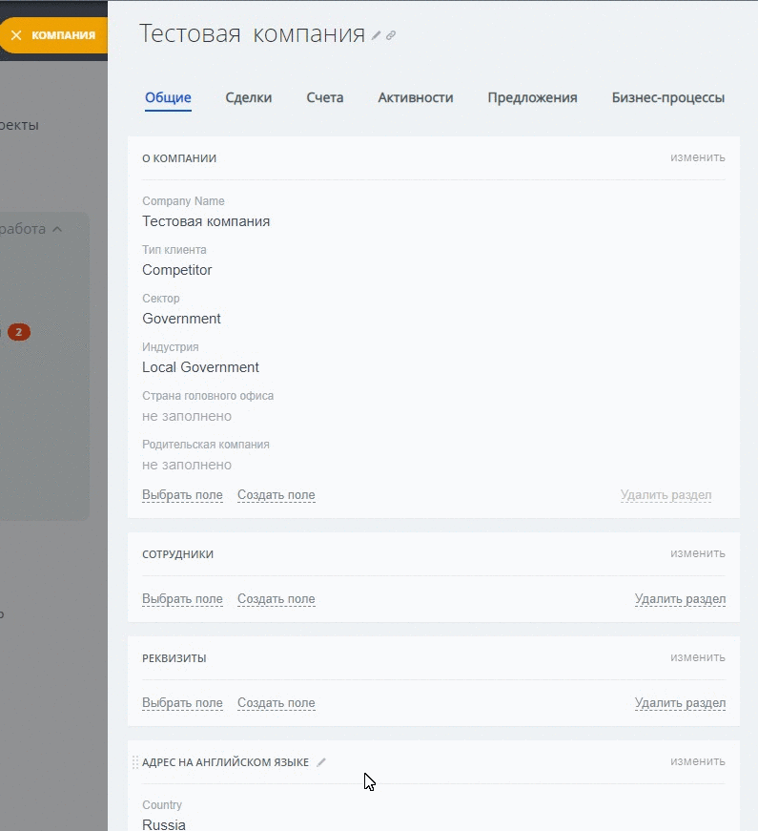Click Удалить раздел in the Сотрудники section

680,599
